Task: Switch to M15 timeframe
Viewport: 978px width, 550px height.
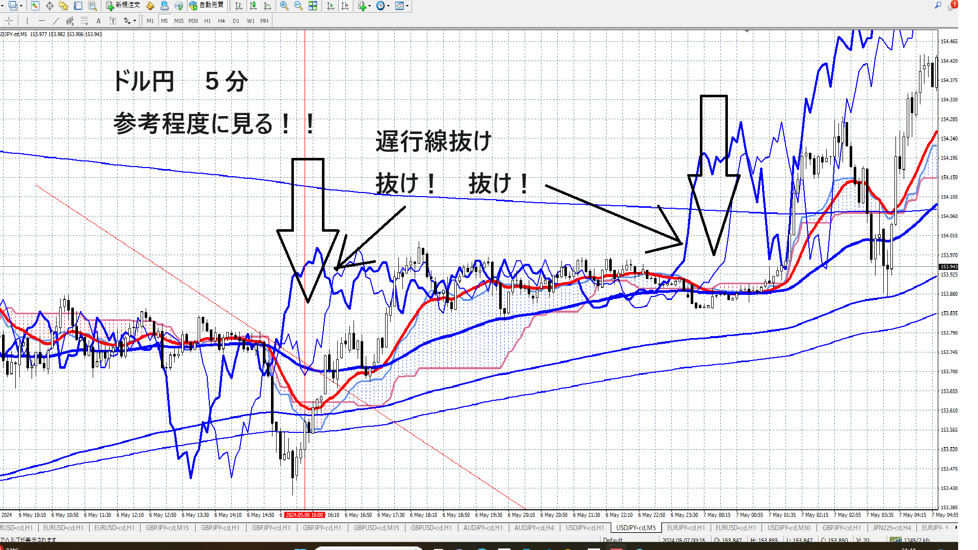Action: click(x=179, y=21)
